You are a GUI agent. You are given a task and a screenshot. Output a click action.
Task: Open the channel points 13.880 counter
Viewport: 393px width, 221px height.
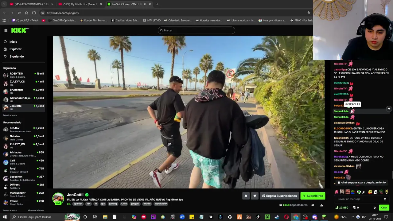click(x=342, y=208)
